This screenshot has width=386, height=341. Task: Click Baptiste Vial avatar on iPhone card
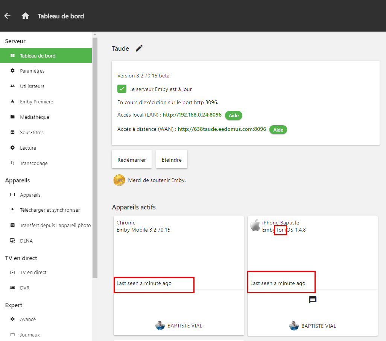click(x=294, y=326)
